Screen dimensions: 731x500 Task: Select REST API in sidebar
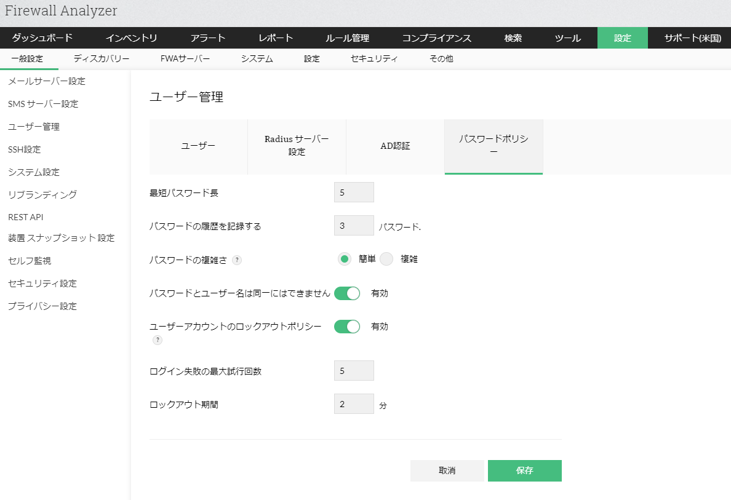point(26,217)
